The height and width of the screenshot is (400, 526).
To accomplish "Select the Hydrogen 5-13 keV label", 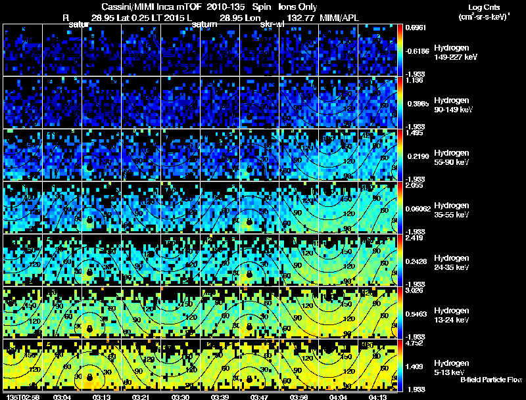I will click(x=452, y=368).
